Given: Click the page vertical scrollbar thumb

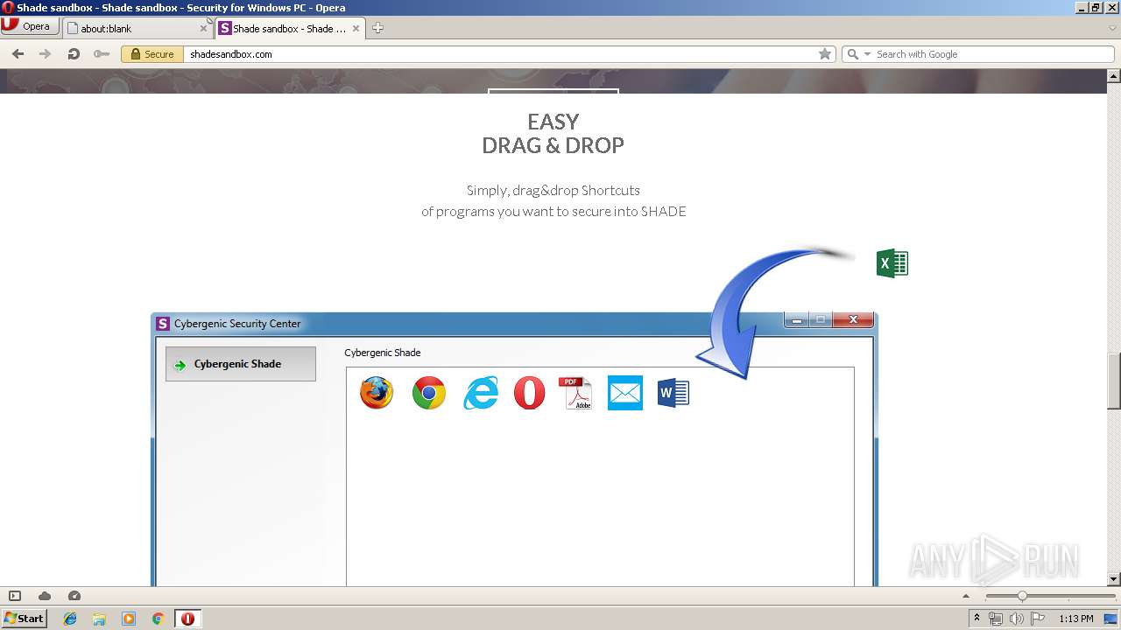Looking at the screenshot, I should [x=1114, y=381].
